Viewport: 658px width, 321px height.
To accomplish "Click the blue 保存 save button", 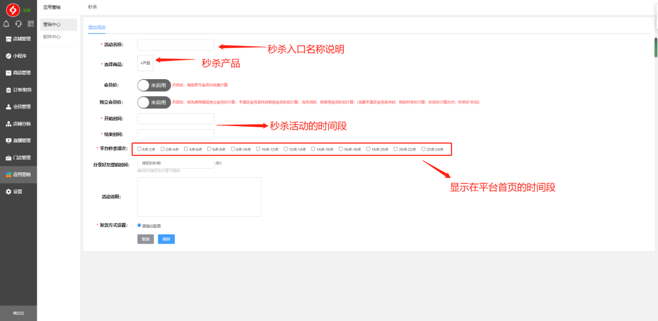I will (x=166, y=239).
